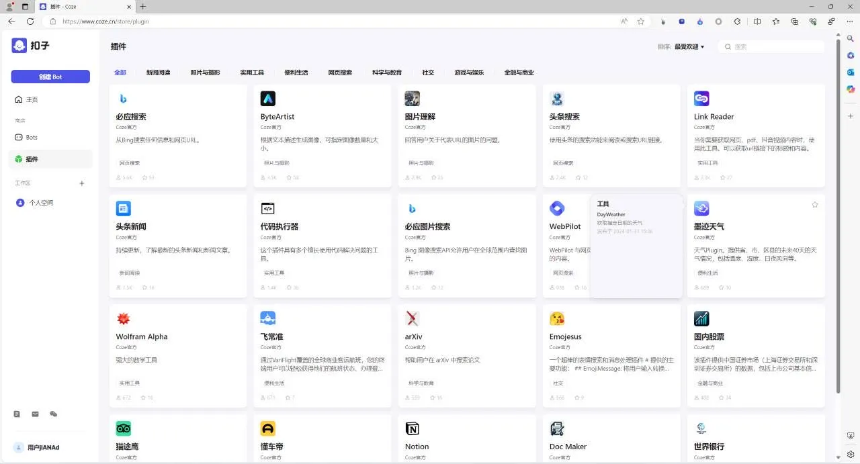This screenshot has width=860, height=464.
Task: Switch to the 新闻阅读 category tab
Action: tap(159, 73)
